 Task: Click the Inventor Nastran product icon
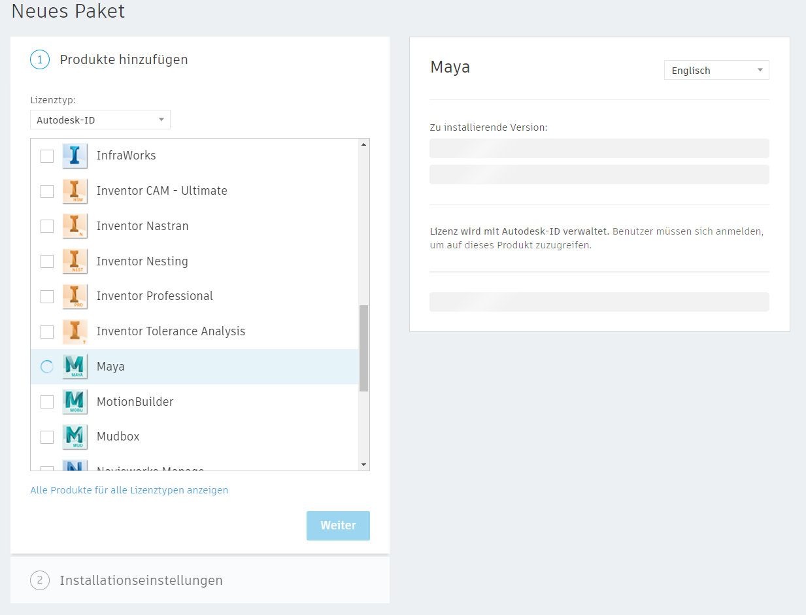coord(75,226)
